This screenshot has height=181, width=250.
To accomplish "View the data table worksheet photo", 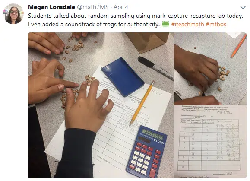I will point(210,142).
